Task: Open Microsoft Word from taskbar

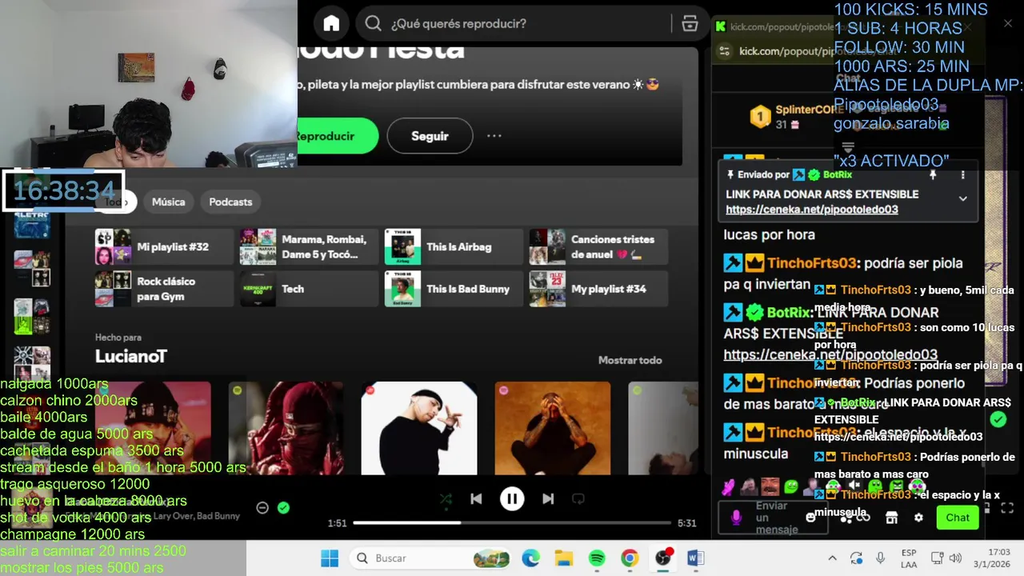Action: coord(695,558)
